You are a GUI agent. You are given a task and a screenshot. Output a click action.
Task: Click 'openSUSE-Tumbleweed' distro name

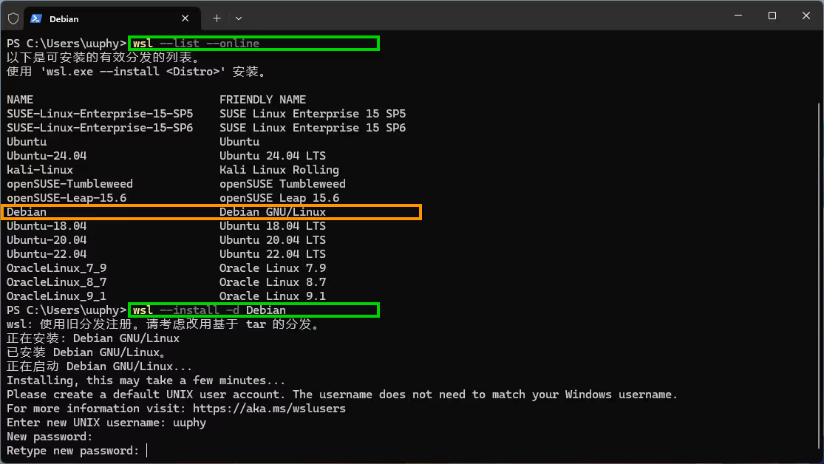tap(70, 184)
